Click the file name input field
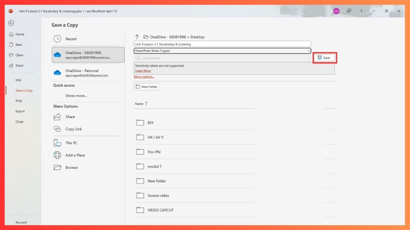The image size is (410, 230). [x=222, y=44]
